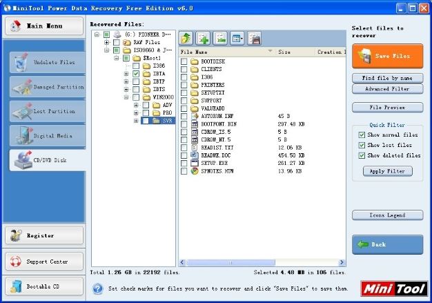Click the RAW Files folder icon in tree
Viewport: 432px width, 303px height.
point(127,42)
